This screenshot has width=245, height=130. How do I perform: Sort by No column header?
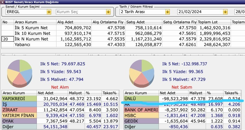click(7, 22)
